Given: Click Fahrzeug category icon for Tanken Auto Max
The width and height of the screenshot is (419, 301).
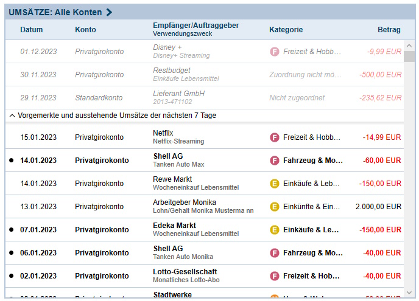Looking at the screenshot, I should (x=275, y=161).
